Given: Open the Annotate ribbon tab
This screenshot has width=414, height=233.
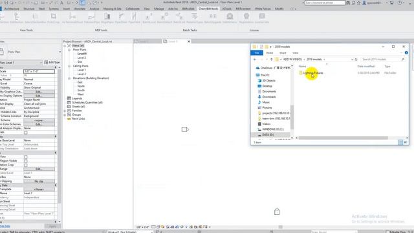Looking at the screenshot, I should 80,8.
